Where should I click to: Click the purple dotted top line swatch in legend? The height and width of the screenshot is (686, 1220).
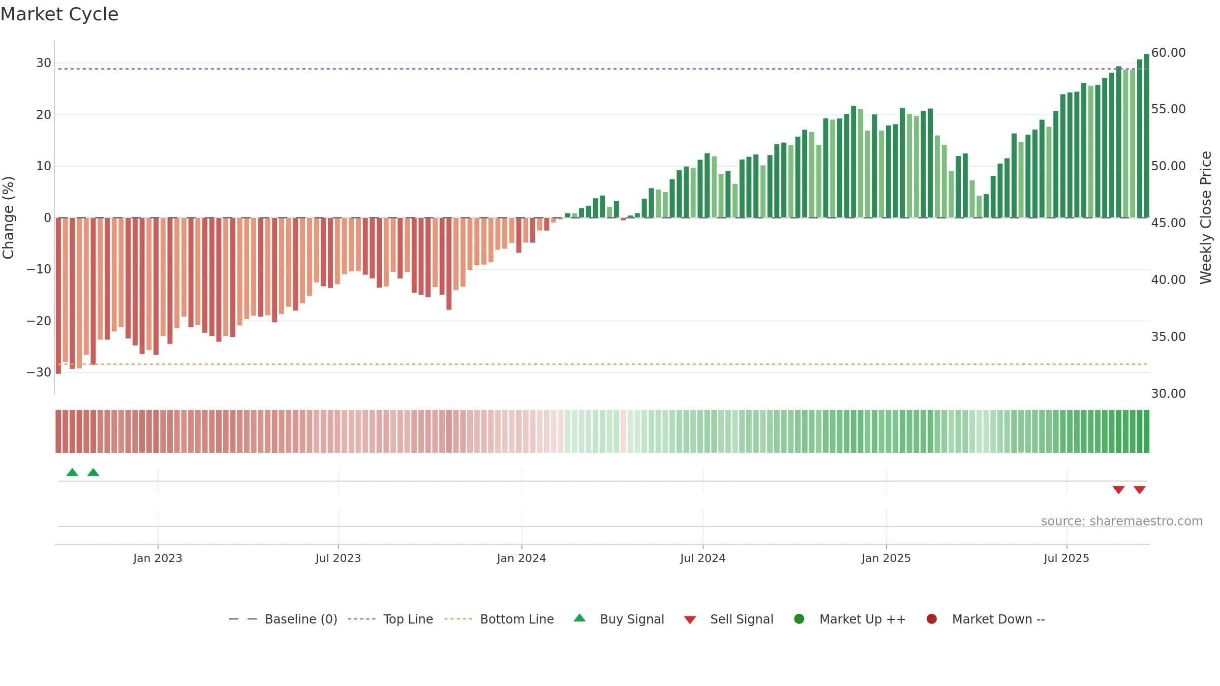(361, 619)
